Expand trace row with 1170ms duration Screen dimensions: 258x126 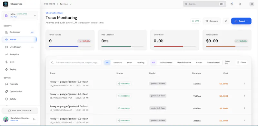click(x=244, y=83)
